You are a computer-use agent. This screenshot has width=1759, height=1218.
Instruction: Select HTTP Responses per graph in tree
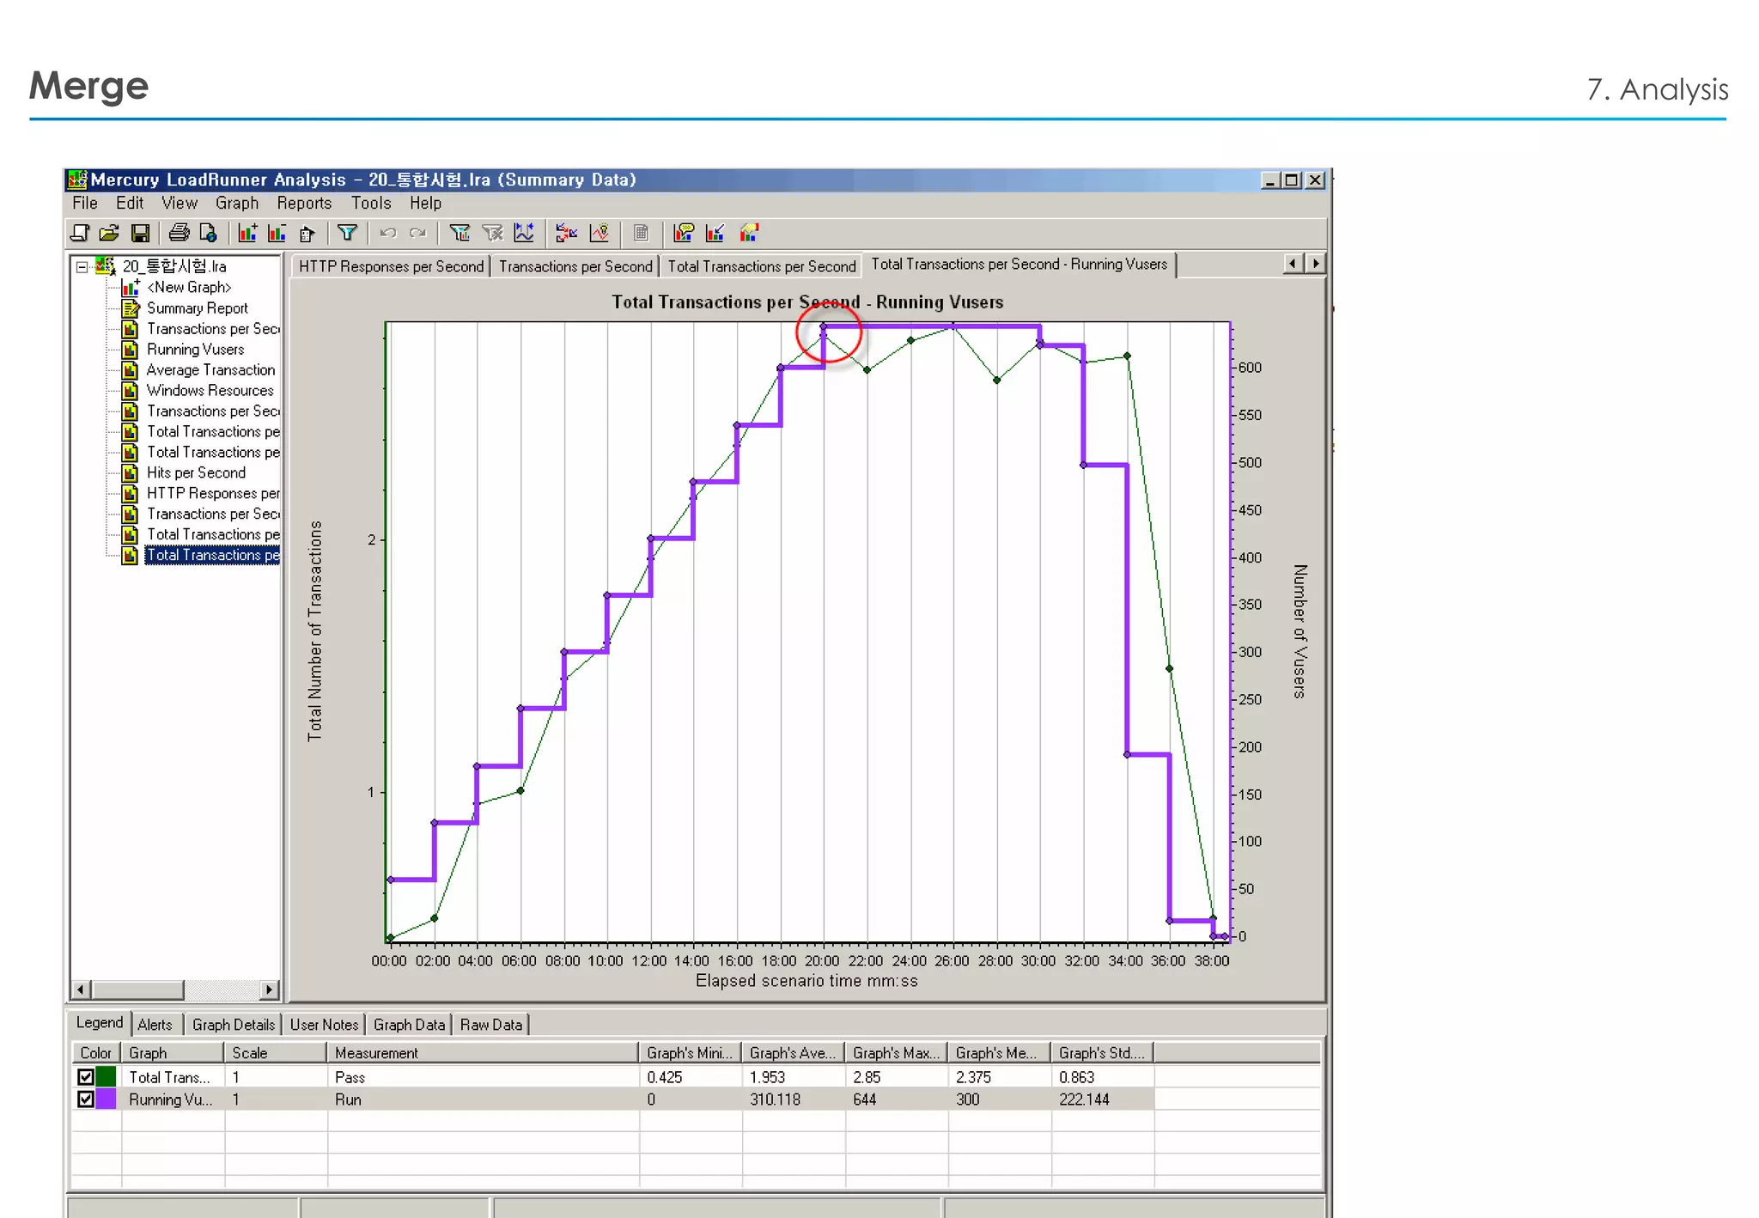213,493
